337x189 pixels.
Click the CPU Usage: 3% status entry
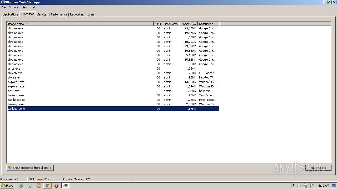coord(45,179)
